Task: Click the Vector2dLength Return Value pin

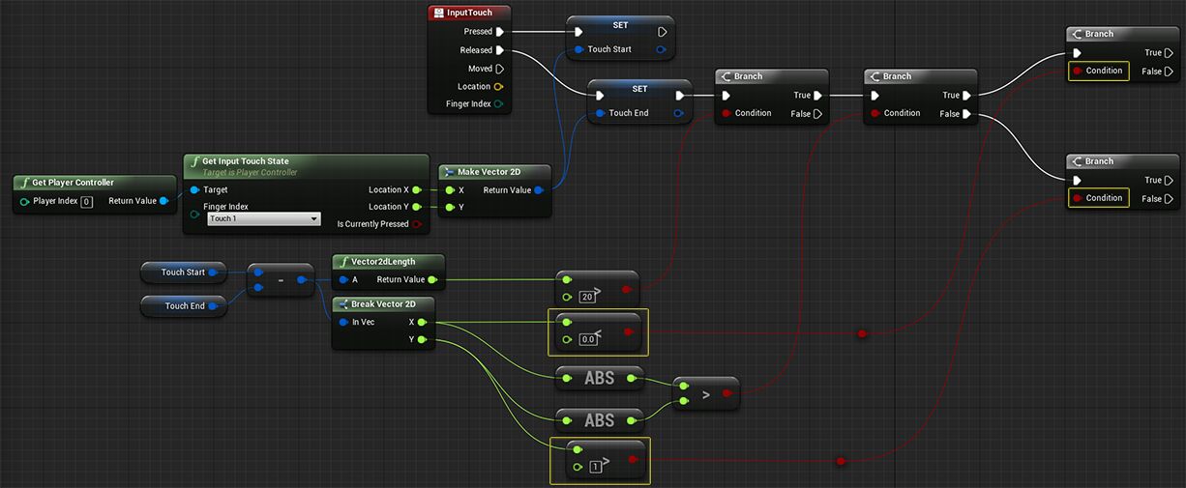Action: click(x=431, y=280)
